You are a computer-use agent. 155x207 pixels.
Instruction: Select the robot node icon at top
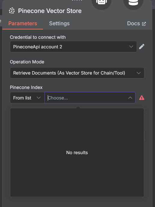tap(102, 3)
